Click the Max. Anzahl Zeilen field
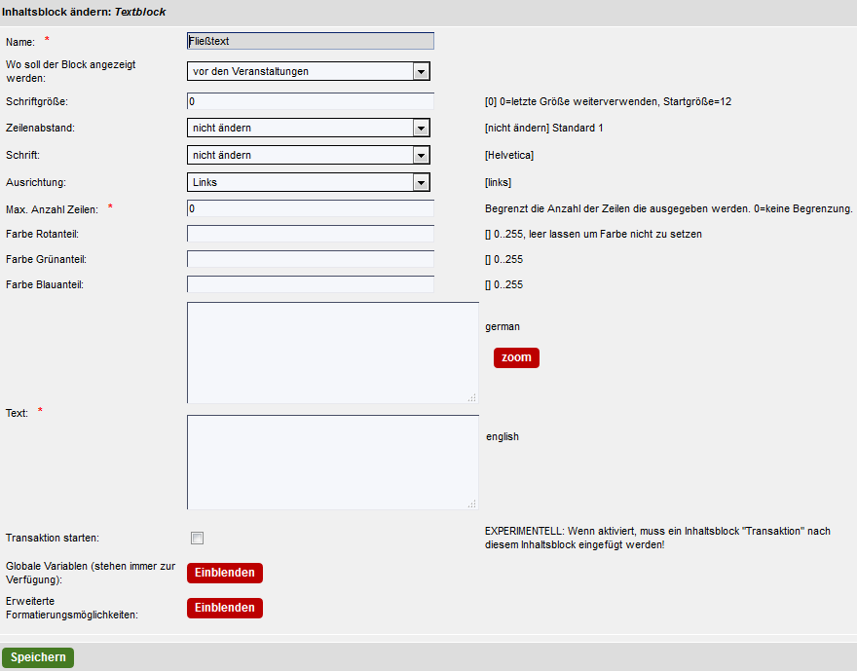 tap(311, 208)
